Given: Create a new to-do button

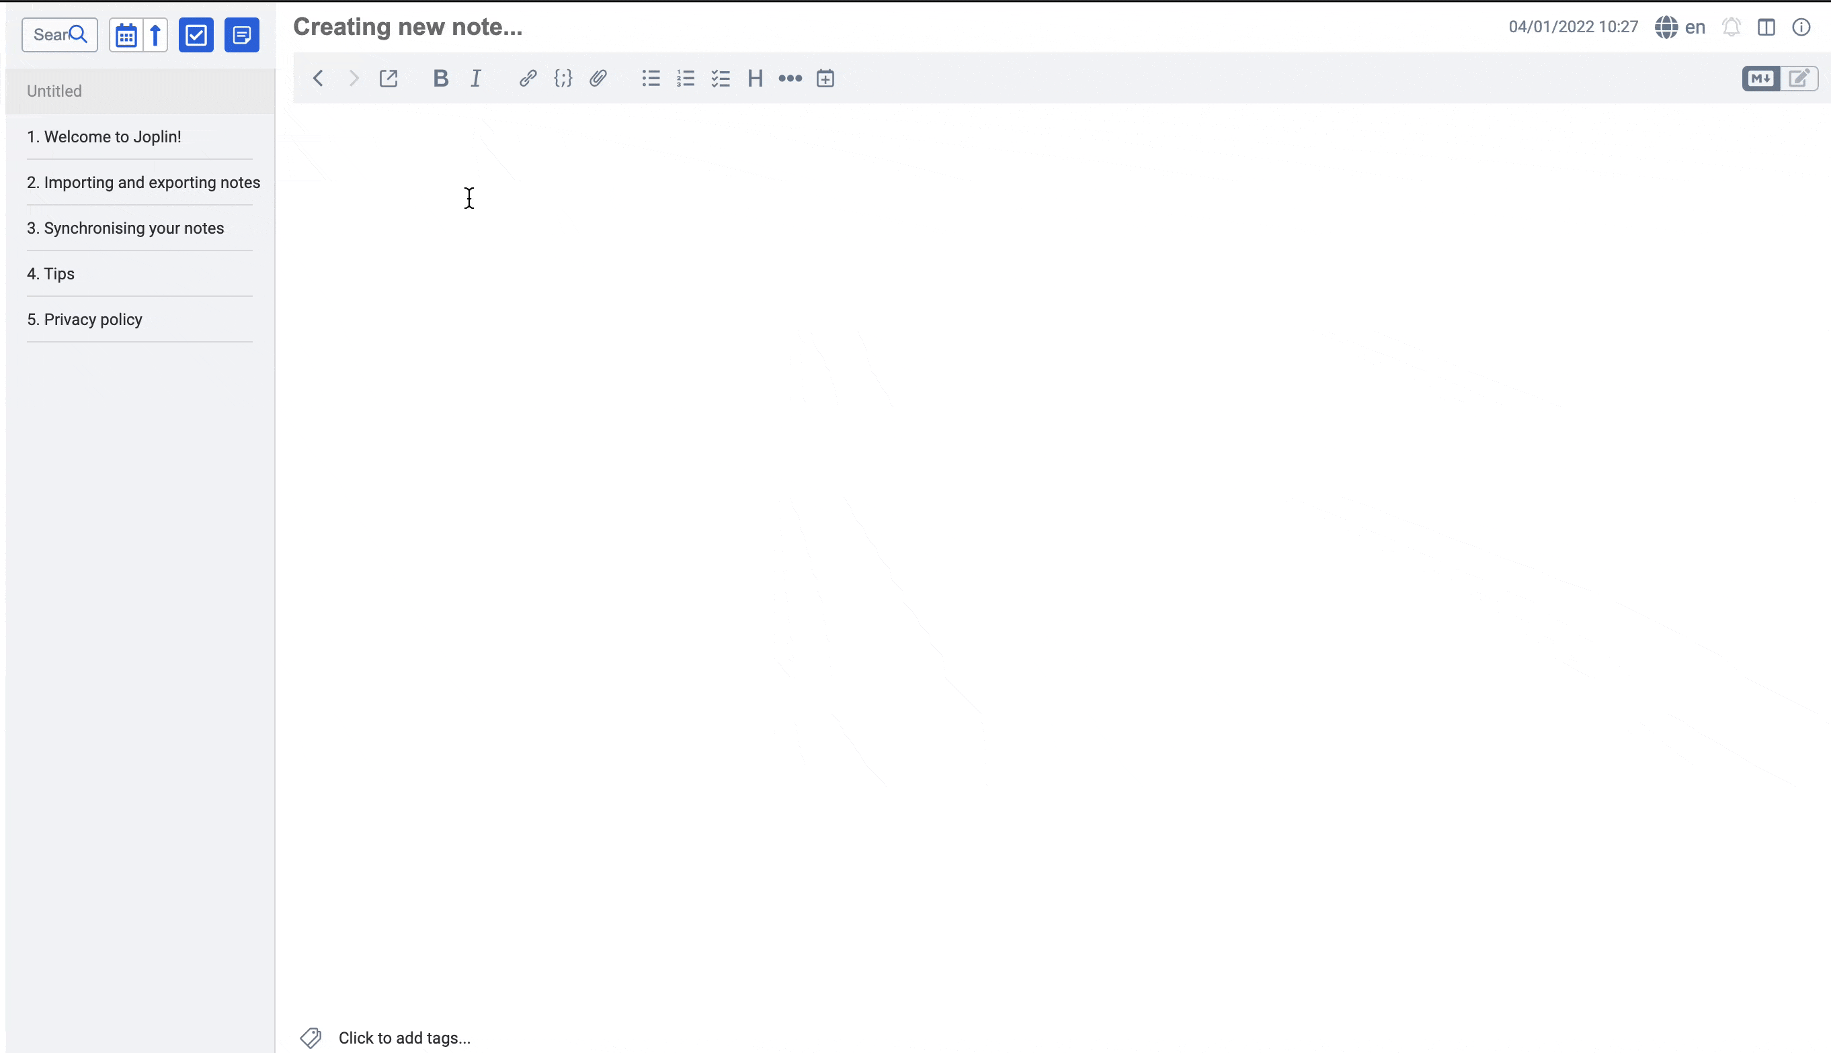Looking at the screenshot, I should click(x=196, y=35).
